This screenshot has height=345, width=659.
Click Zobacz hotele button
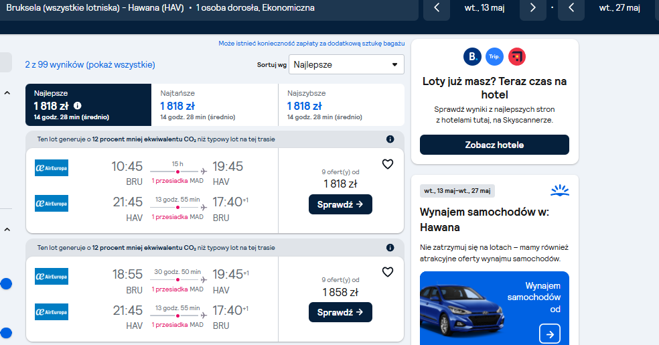494,145
